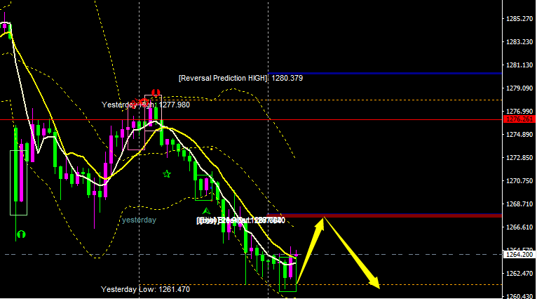
Task: Click the 1283.230 price axis value
Action: [519, 42]
